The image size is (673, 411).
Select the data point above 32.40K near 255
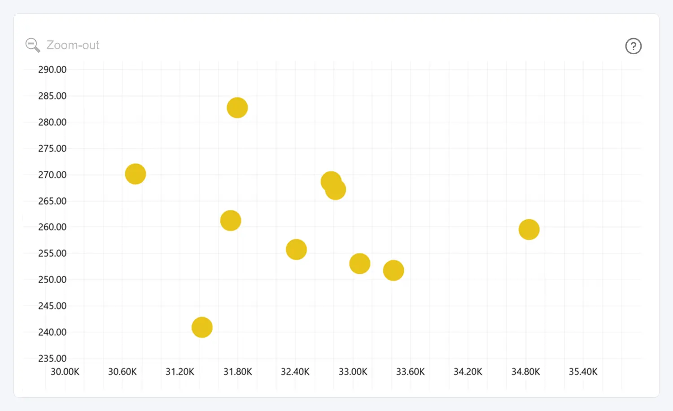pos(296,249)
